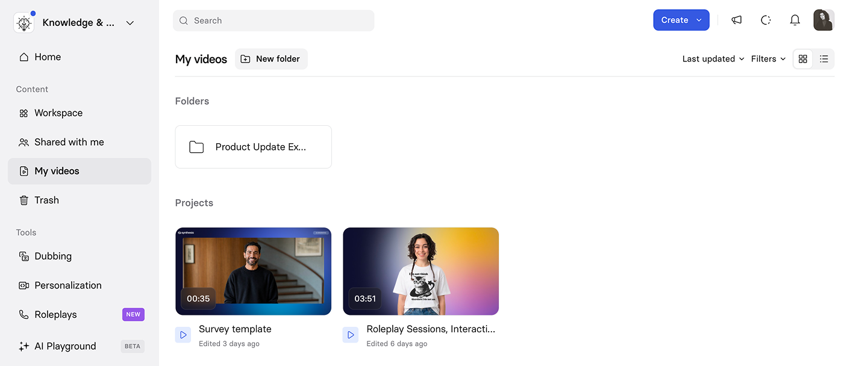
Task: Click "Edited 6 days ago" text
Action: pos(396,344)
